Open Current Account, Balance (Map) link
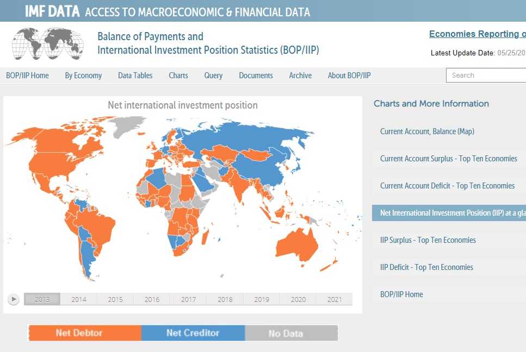The height and width of the screenshot is (352, 526). [427, 131]
